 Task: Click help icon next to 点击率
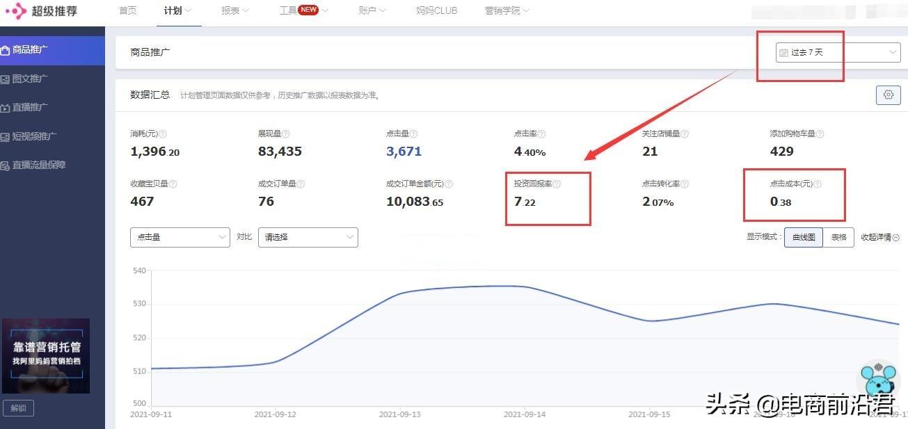click(x=542, y=134)
